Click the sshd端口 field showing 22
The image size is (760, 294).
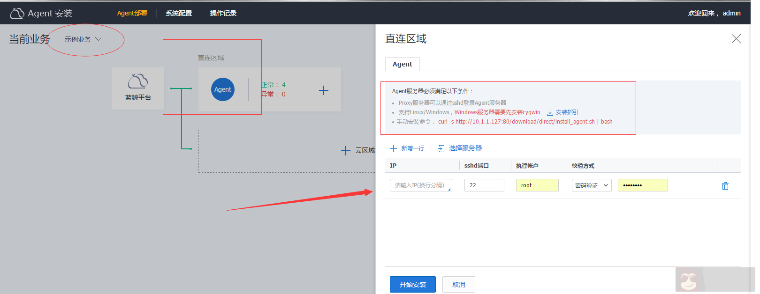tap(484, 185)
